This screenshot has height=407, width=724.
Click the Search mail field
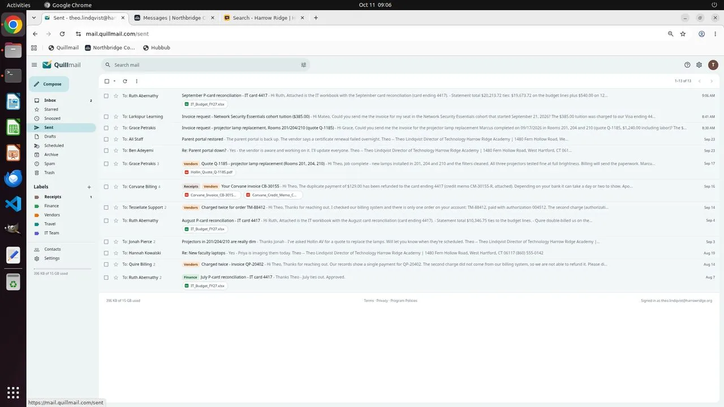coord(205,65)
